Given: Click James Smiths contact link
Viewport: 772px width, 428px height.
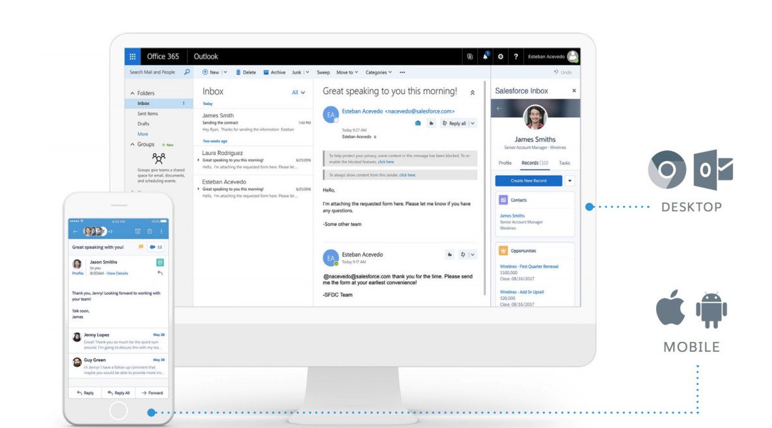Looking at the screenshot, I should 512,216.
